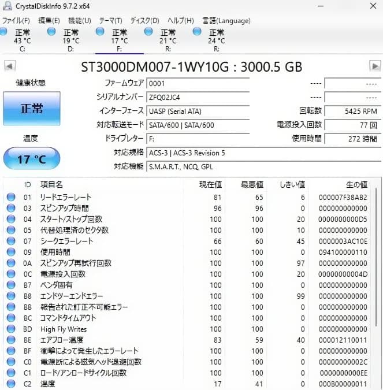Click the features field S.M.A.R.T., NCQ, GPL
Viewport: 383px width, 390px height.
point(264,166)
